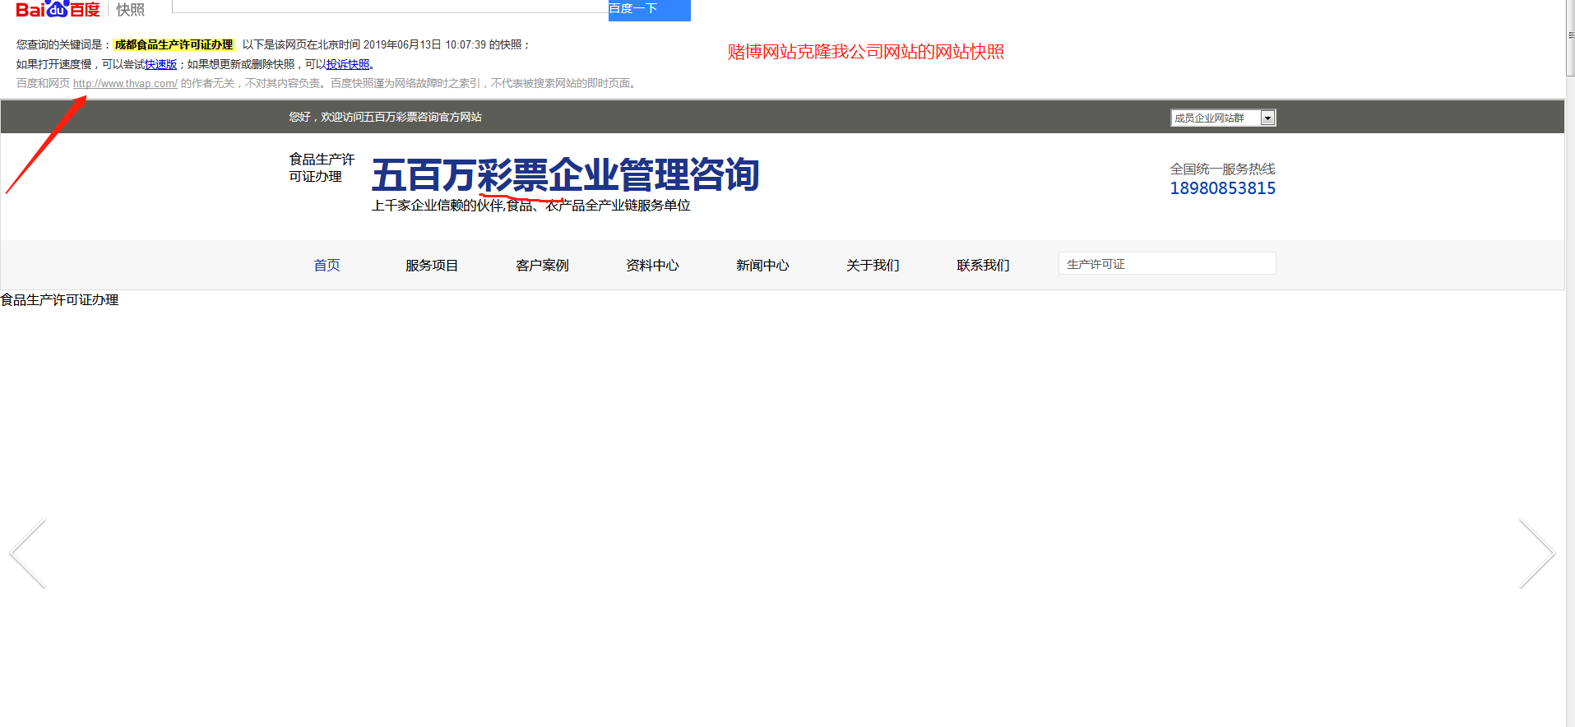Click the hotline number 18980853815
This screenshot has width=1575, height=727.
pos(1223,188)
